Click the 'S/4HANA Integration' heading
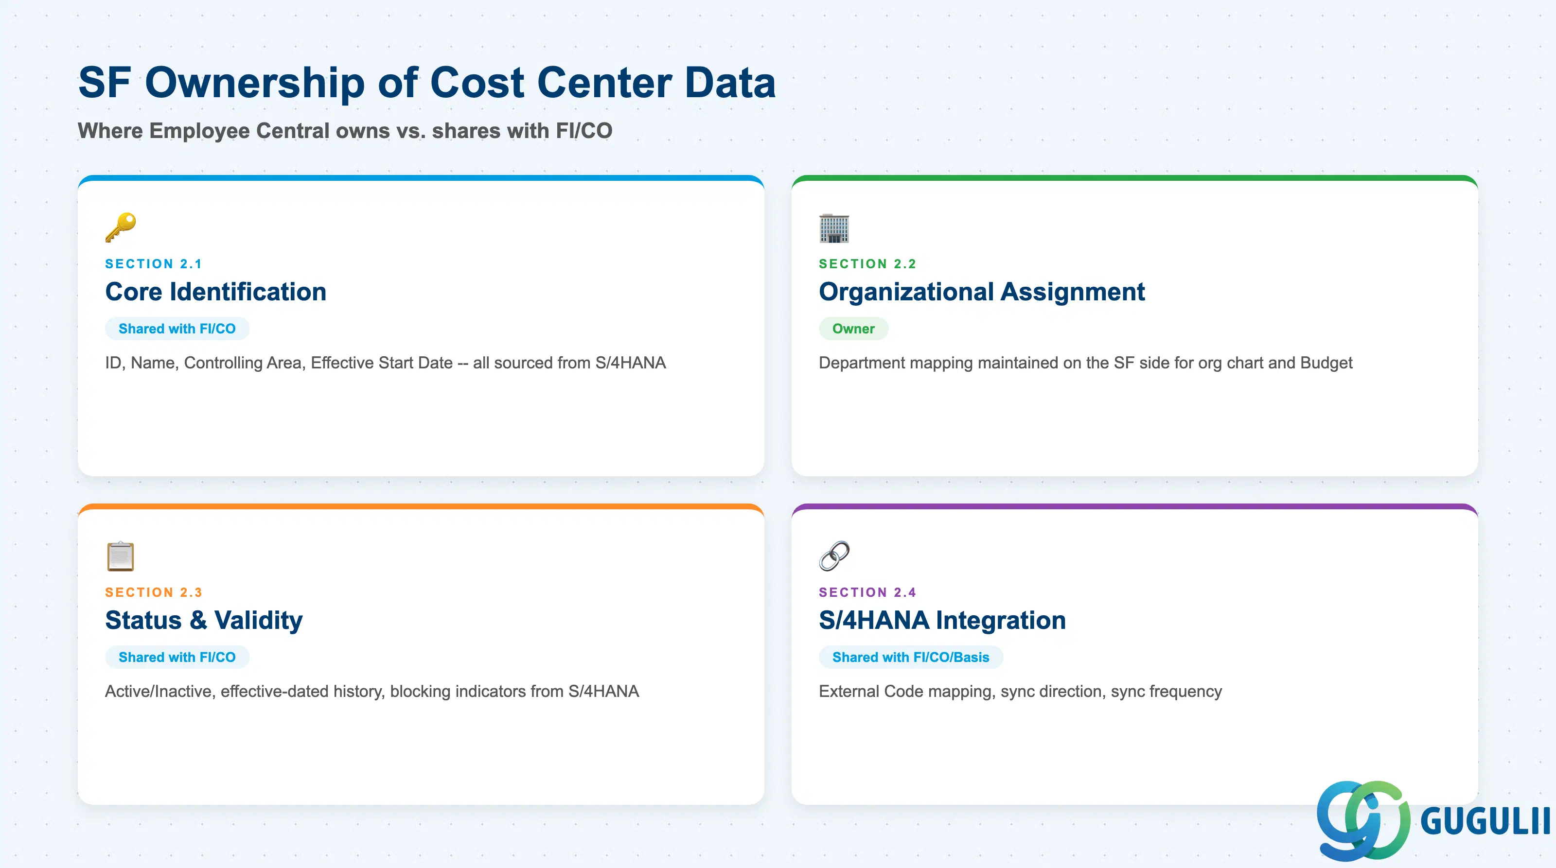Screen dimensions: 1556x868 coord(942,621)
